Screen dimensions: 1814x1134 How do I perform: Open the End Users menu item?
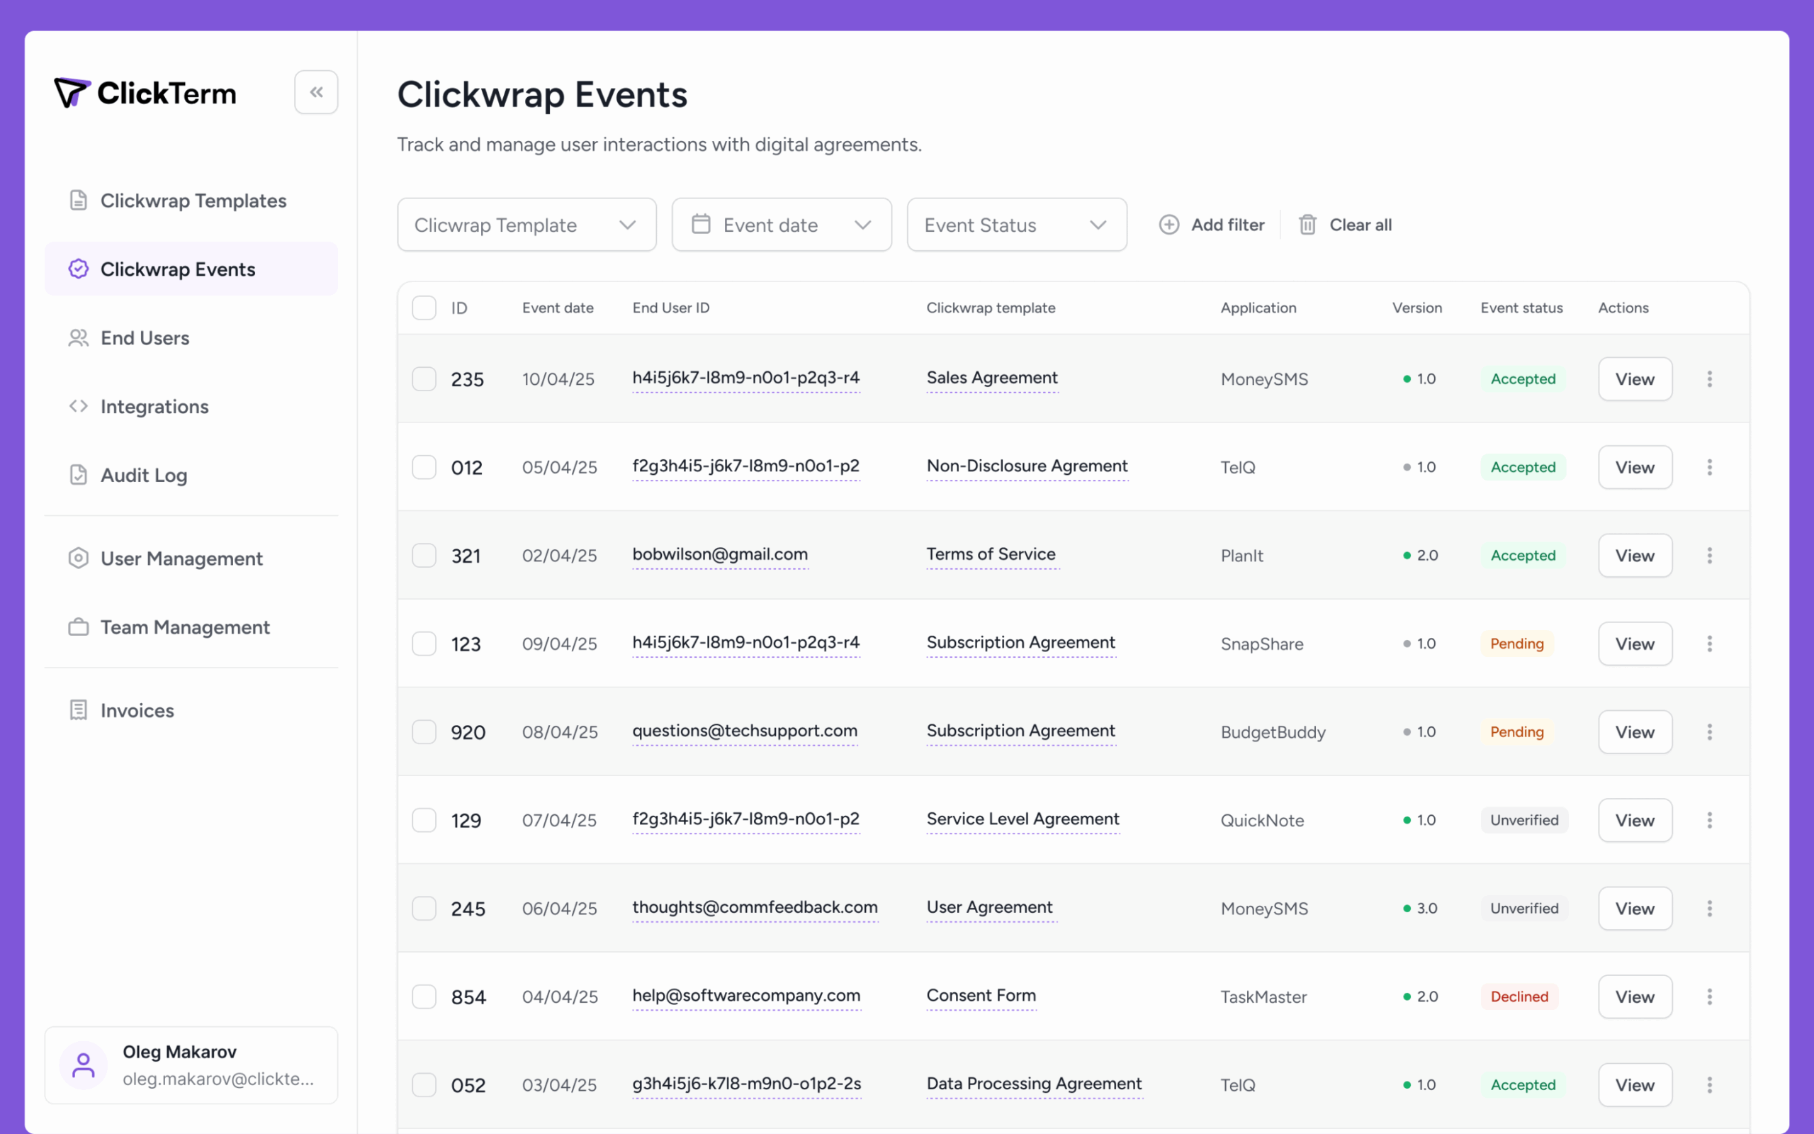click(x=145, y=337)
